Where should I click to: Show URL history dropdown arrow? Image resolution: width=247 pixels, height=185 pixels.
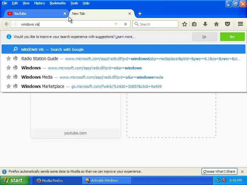(116, 24)
